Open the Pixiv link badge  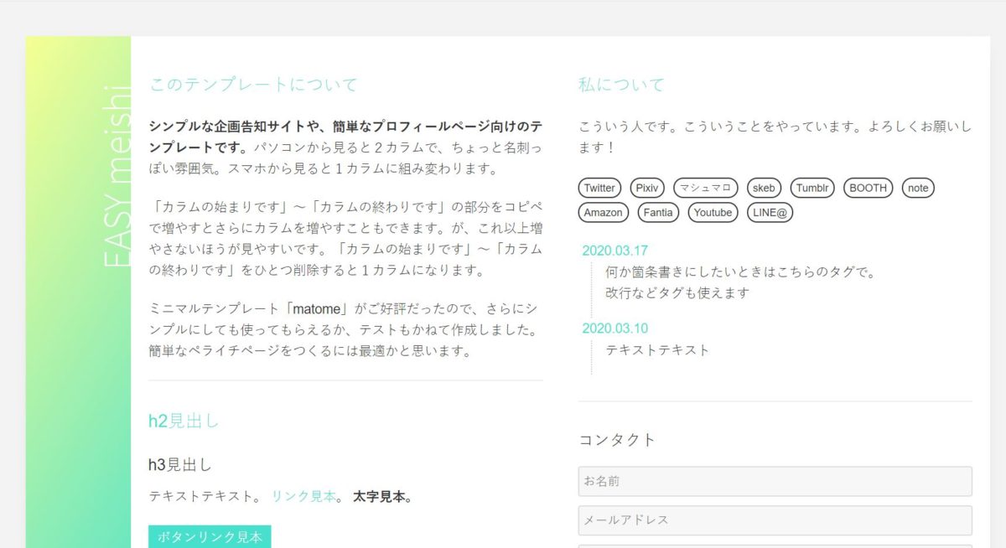[x=646, y=188]
